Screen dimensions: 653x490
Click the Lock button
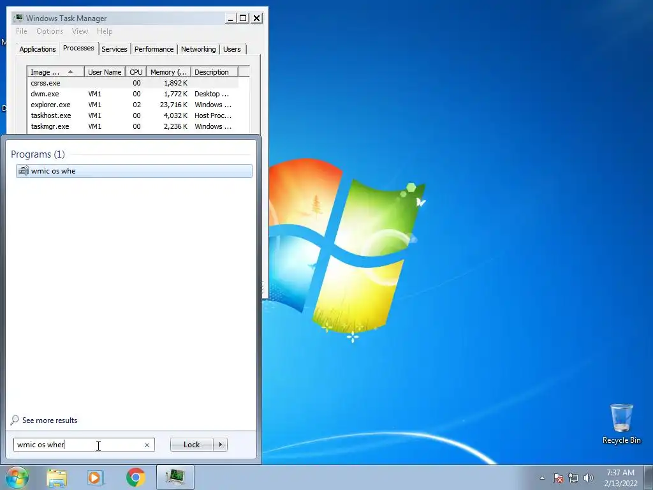[191, 445]
